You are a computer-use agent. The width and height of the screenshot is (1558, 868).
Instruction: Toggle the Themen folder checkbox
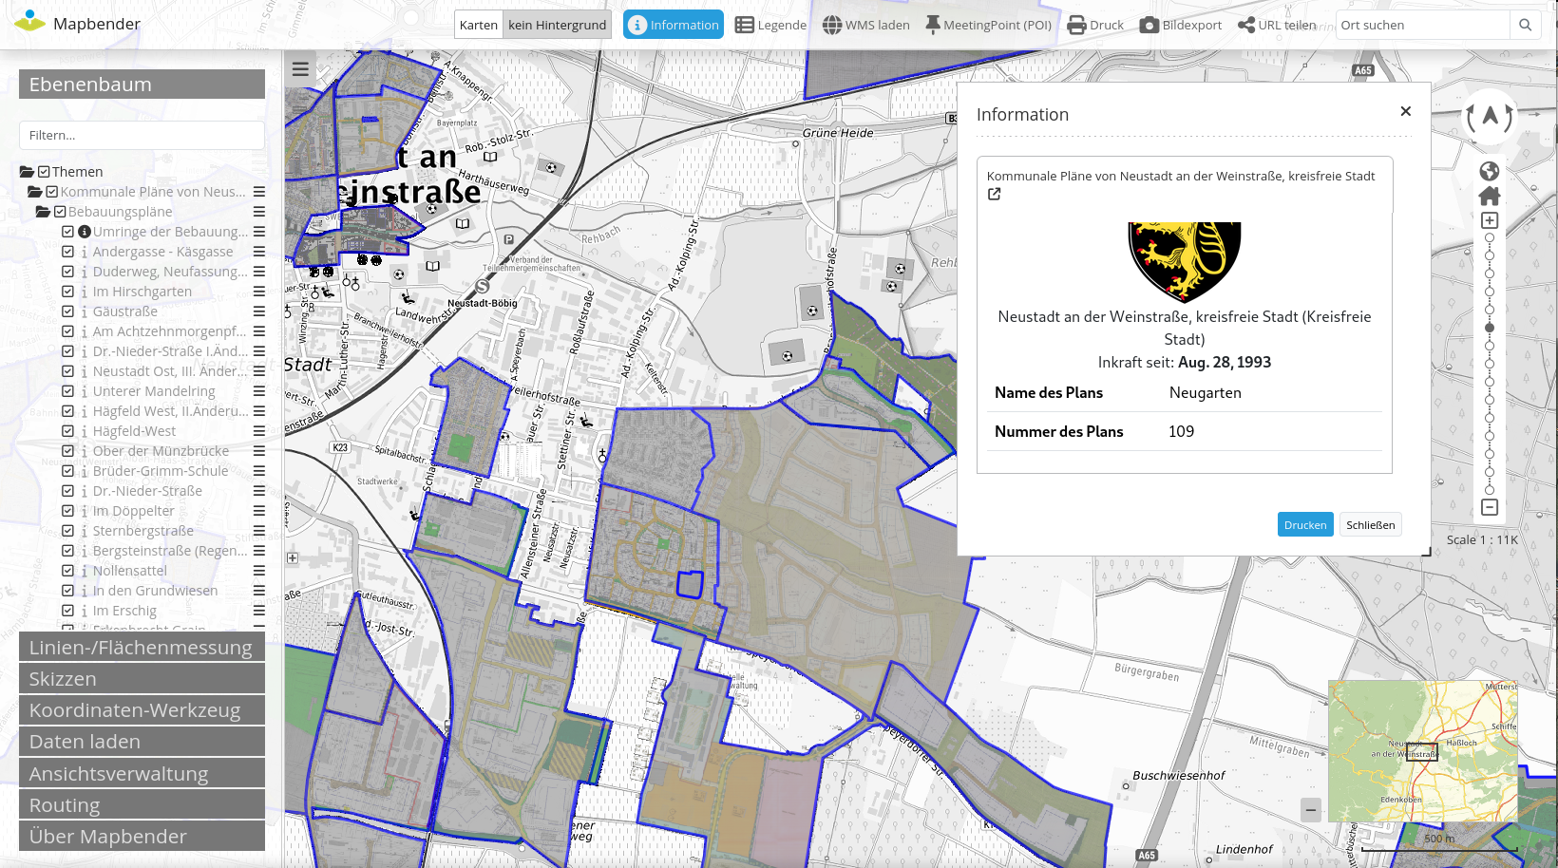[x=42, y=171]
